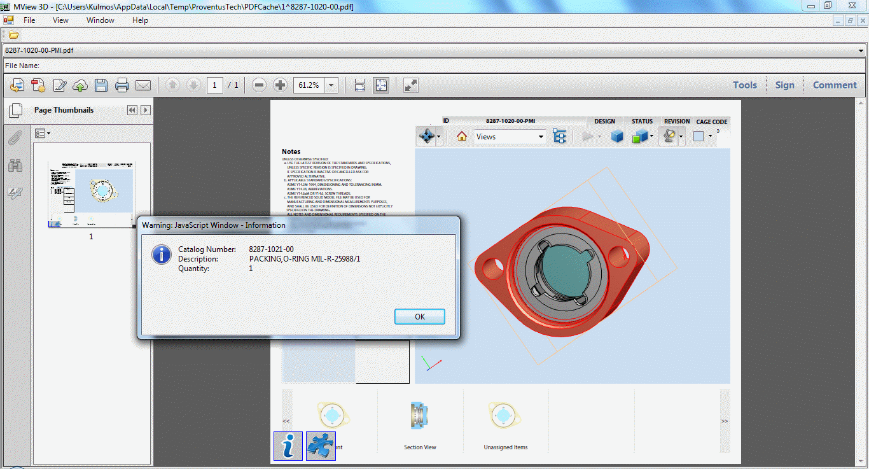This screenshot has height=469, width=869.
Task: Send the file by email envelope icon
Action: coord(143,85)
